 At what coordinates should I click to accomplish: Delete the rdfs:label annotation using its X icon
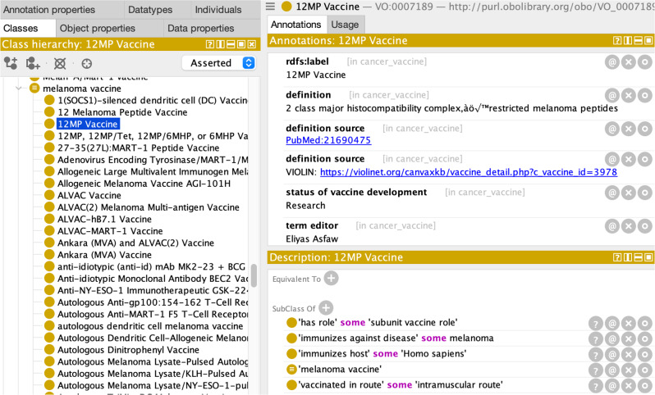pyautogui.click(x=629, y=62)
